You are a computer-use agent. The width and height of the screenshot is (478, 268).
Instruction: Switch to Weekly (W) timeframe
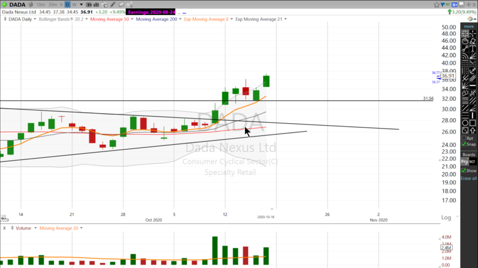[x=74, y=4]
